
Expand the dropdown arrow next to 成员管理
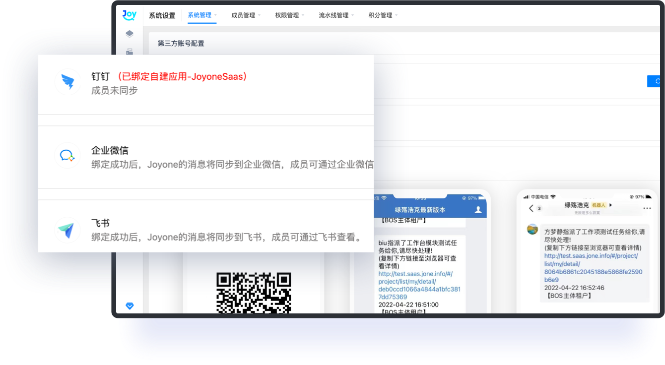coord(259,15)
